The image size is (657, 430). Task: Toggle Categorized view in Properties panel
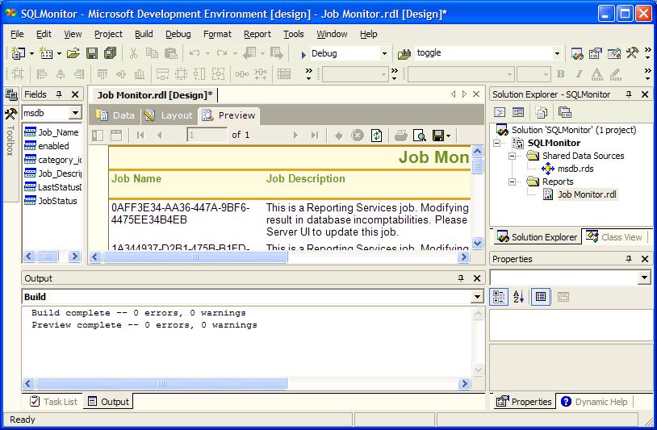coord(499,297)
